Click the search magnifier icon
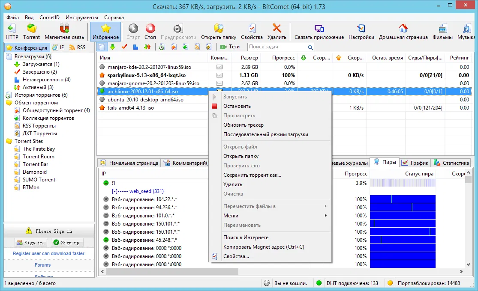This screenshot has height=291, width=478. (x=310, y=47)
